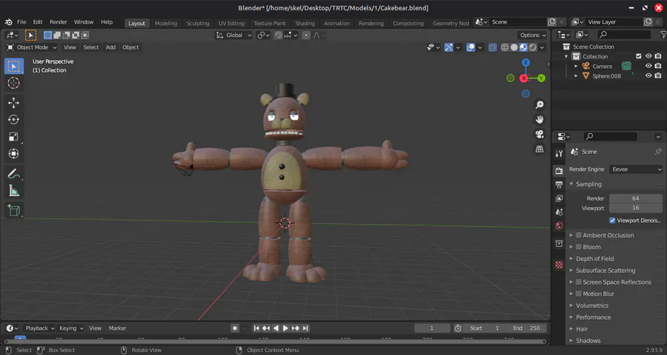Screen dimensions: 667x355
Task: Open the Render Engine Eevee dropdown
Action: [x=637, y=169]
